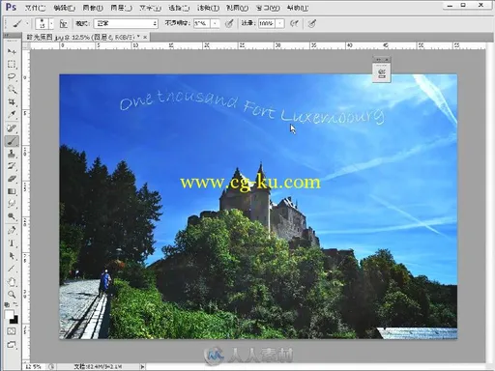
Task: Select the Horizontal Type tool
Action: (12, 243)
